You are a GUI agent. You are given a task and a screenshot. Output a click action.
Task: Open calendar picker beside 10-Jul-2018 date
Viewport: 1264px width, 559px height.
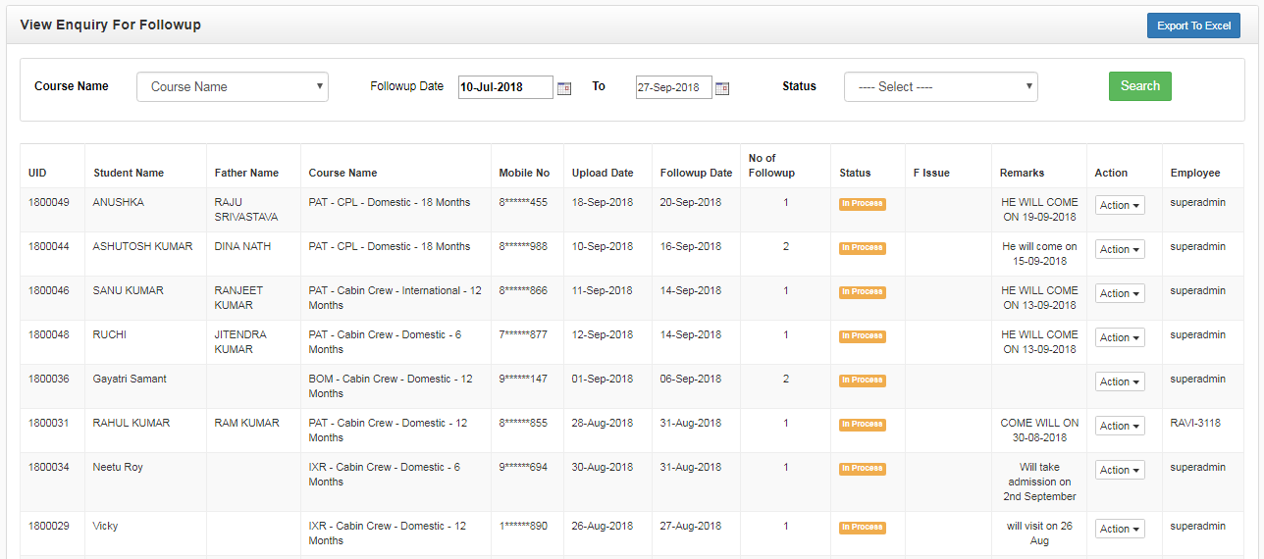point(564,88)
